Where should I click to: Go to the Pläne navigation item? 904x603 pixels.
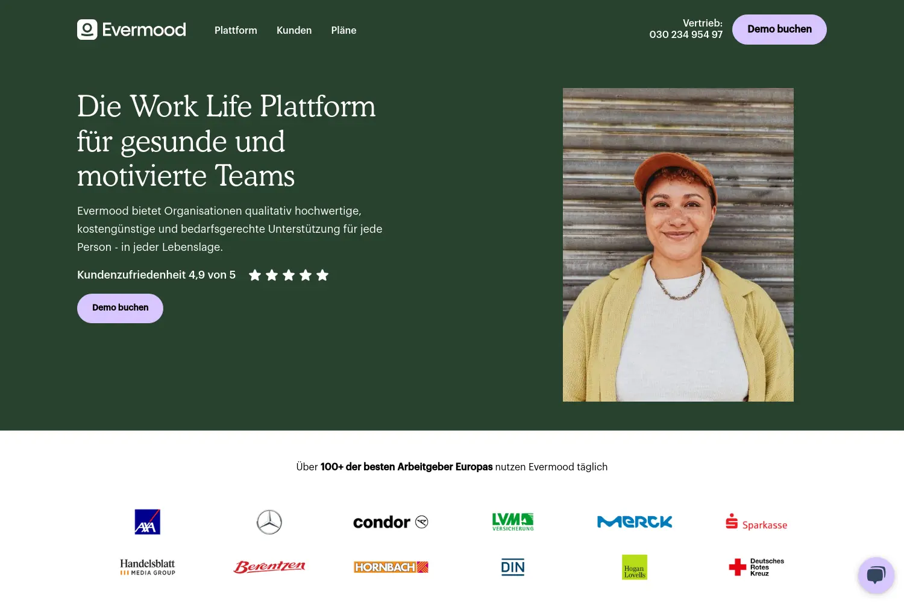344,30
